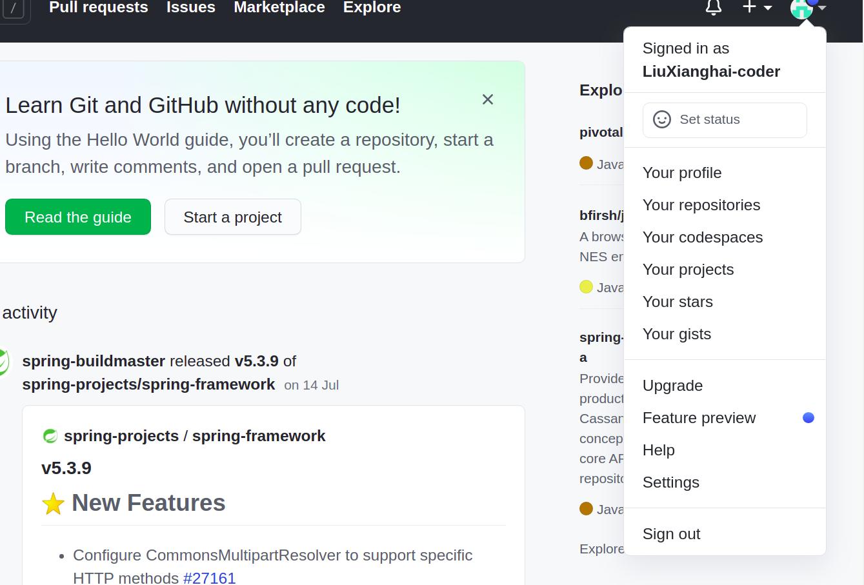The image size is (864, 585).
Task: Open the bfirsh repository link
Action: [601, 215]
